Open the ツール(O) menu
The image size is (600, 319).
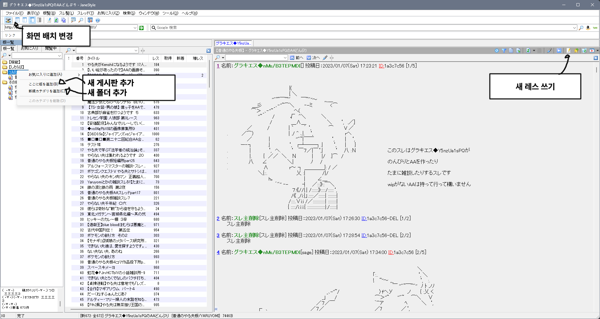click(170, 13)
